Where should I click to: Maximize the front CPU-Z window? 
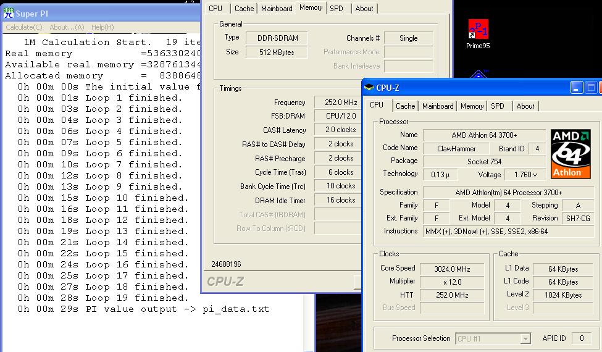(592, 88)
